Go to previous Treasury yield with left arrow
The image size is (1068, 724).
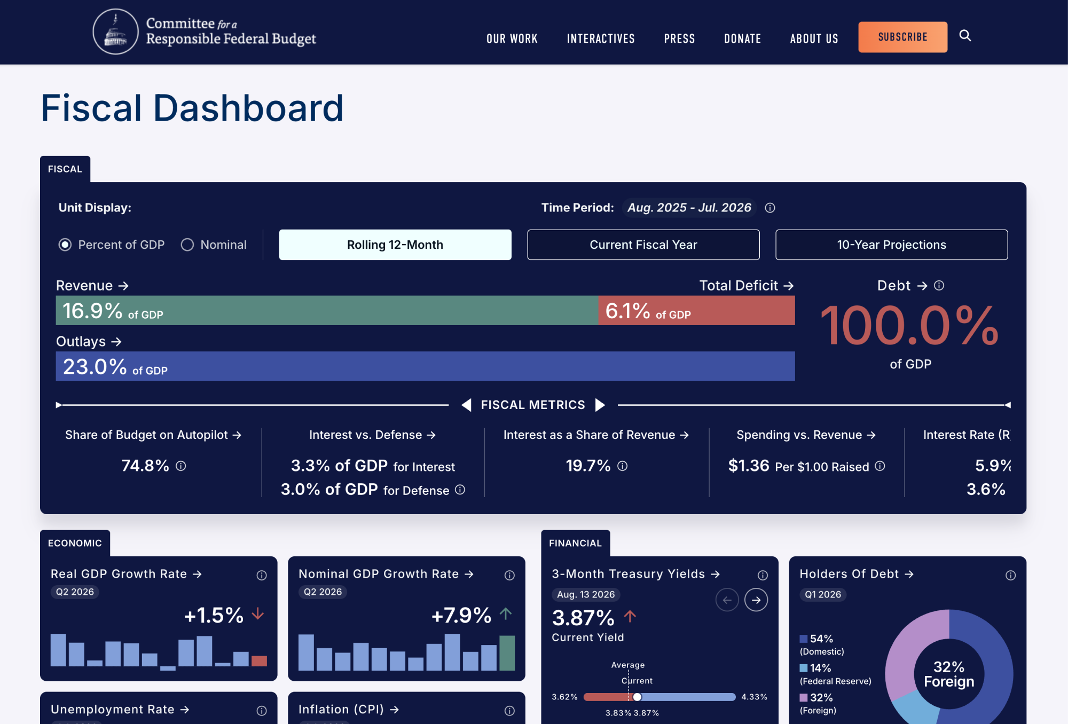[727, 600]
